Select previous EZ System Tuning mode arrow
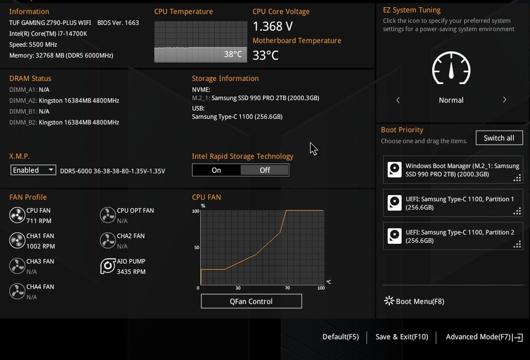530x360 pixels. 398,100
